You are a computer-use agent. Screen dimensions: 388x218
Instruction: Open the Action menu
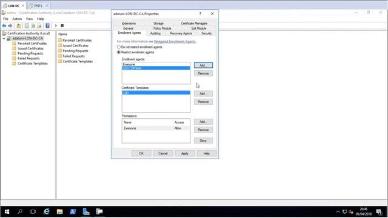[17, 19]
